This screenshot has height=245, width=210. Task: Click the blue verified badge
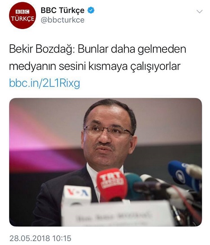(x=90, y=10)
